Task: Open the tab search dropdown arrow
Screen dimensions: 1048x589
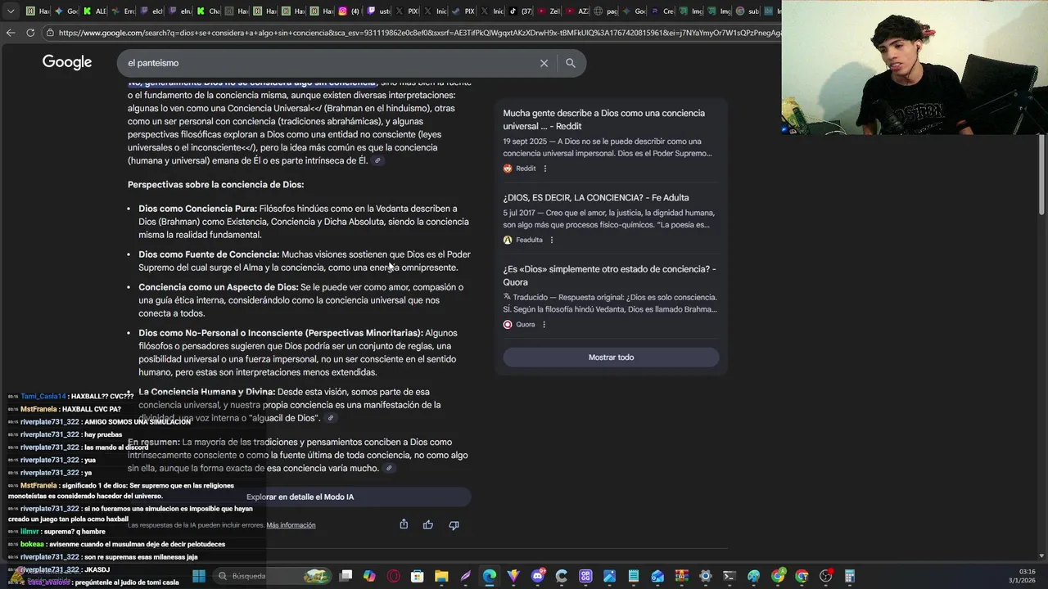Action: pyautogui.click(x=11, y=11)
